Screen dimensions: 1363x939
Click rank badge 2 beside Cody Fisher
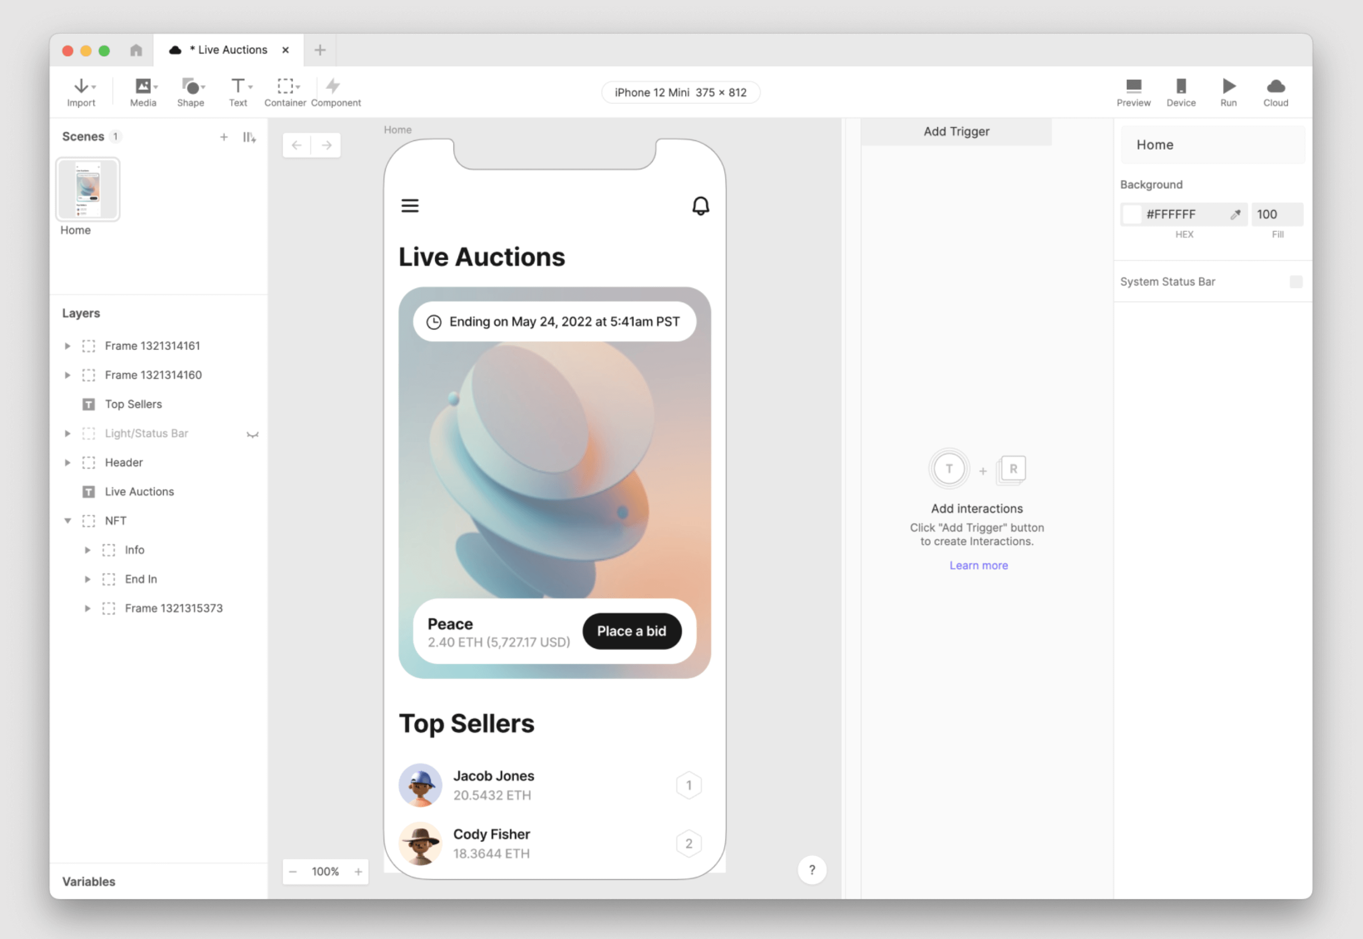click(689, 843)
